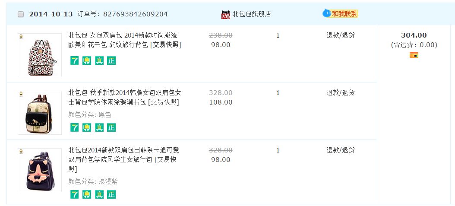Click the 和我联系 chat icon
Viewport: 455px width, 206px height.
click(340, 14)
